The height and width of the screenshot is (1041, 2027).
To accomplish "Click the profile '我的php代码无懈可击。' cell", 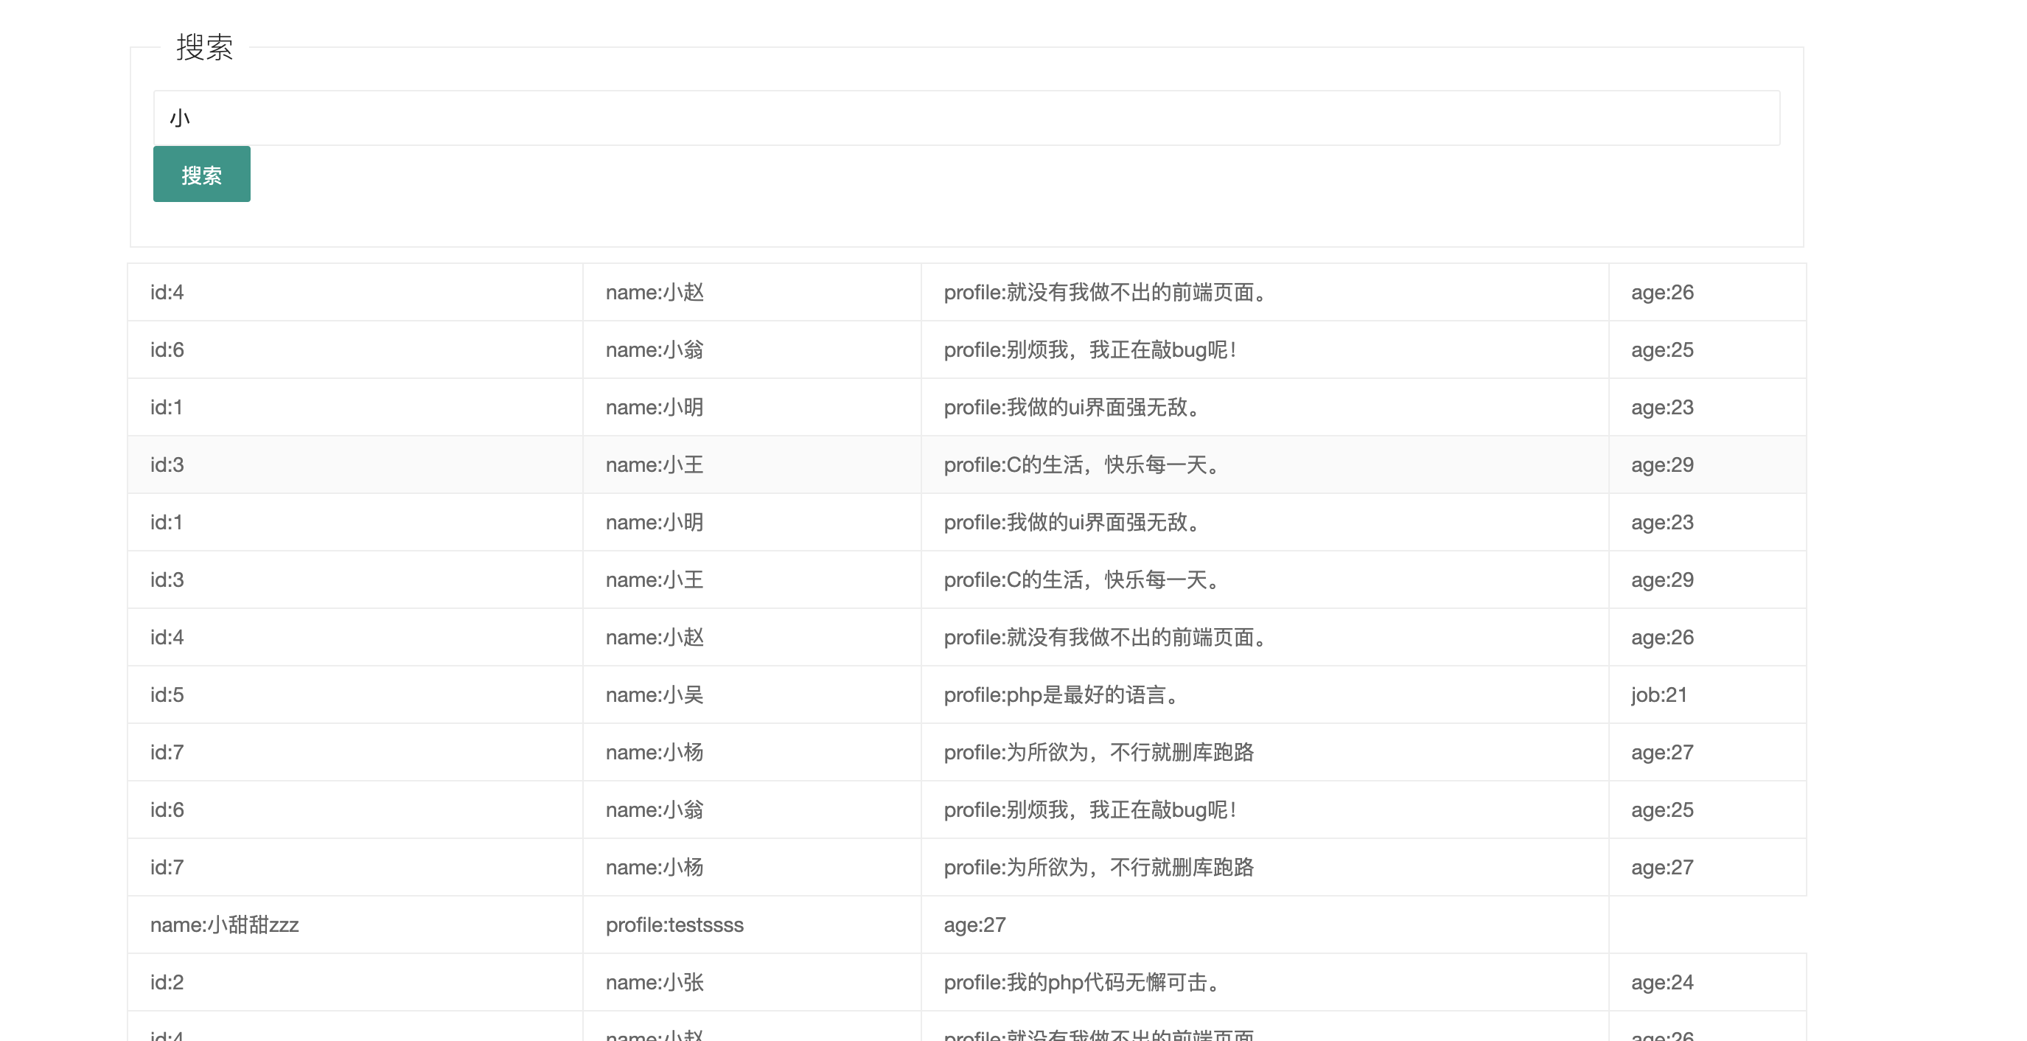I will point(1083,982).
